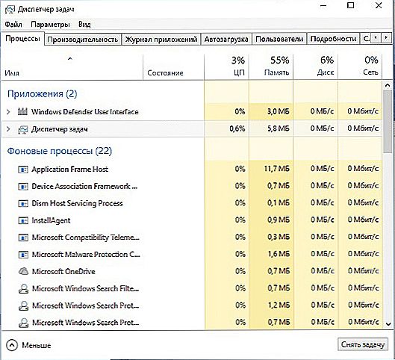The height and width of the screenshot is (360, 395).
Task: Click the Windows Defender User Interface icon
Action: [x=22, y=111]
